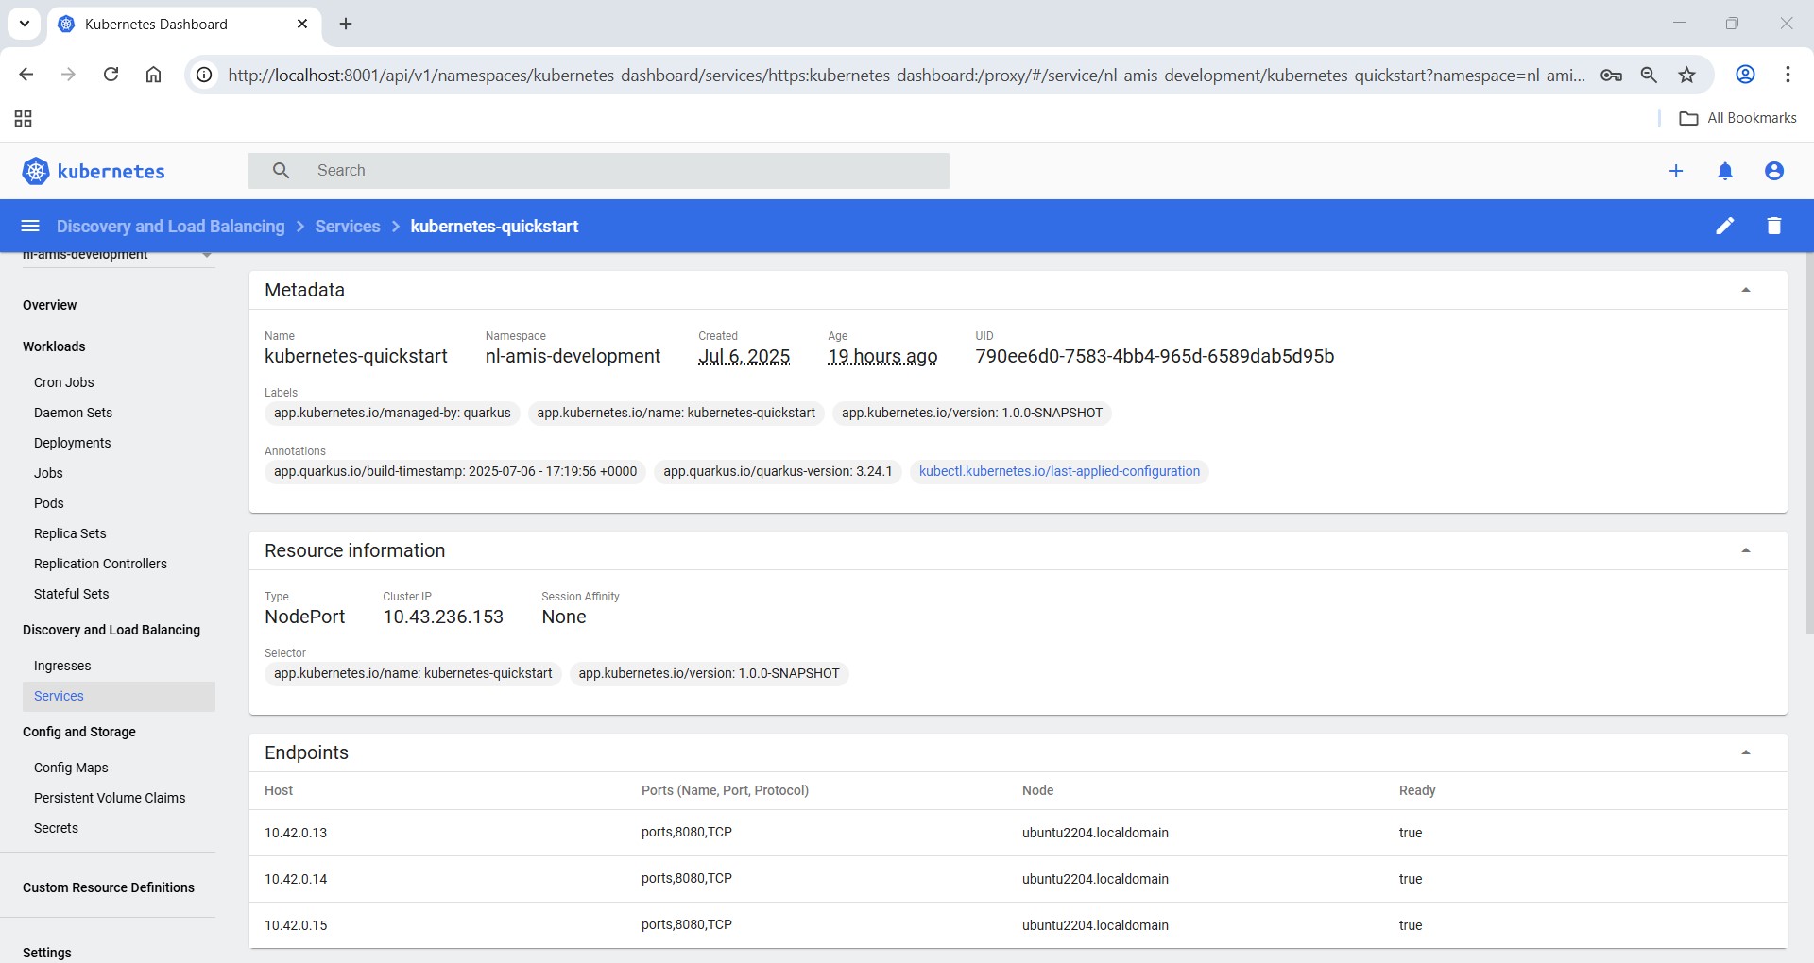Collapse the Metadata section
Viewport: 1814px width, 963px height.
(x=1746, y=289)
